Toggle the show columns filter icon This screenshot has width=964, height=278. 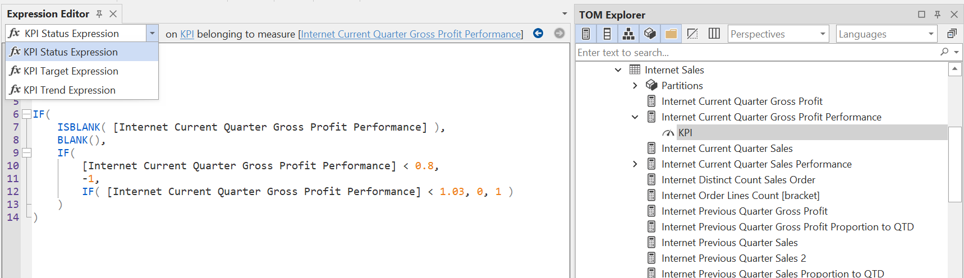pyautogui.click(x=607, y=34)
